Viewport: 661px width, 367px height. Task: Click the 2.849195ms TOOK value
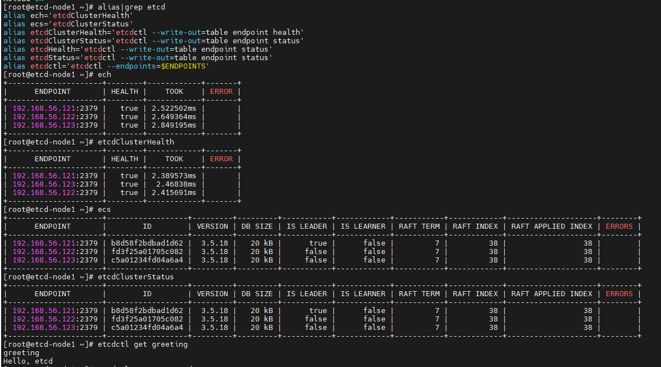[174, 125]
